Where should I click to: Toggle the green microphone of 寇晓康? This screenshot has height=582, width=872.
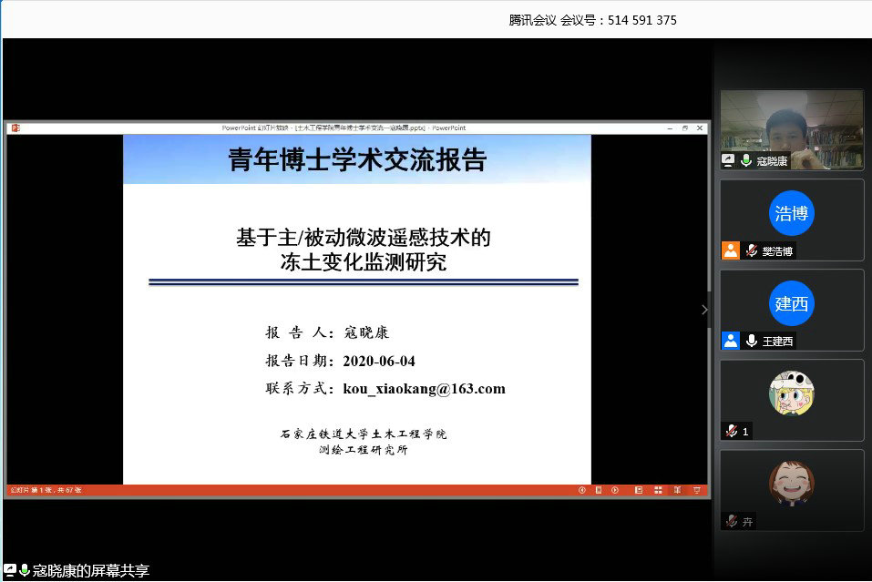click(x=746, y=160)
